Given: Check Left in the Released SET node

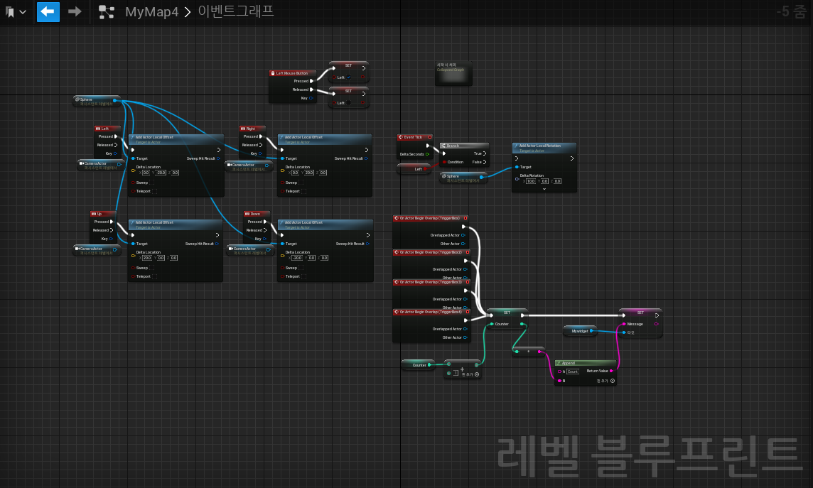Looking at the screenshot, I should pyautogui.click(x=349, y=102).
